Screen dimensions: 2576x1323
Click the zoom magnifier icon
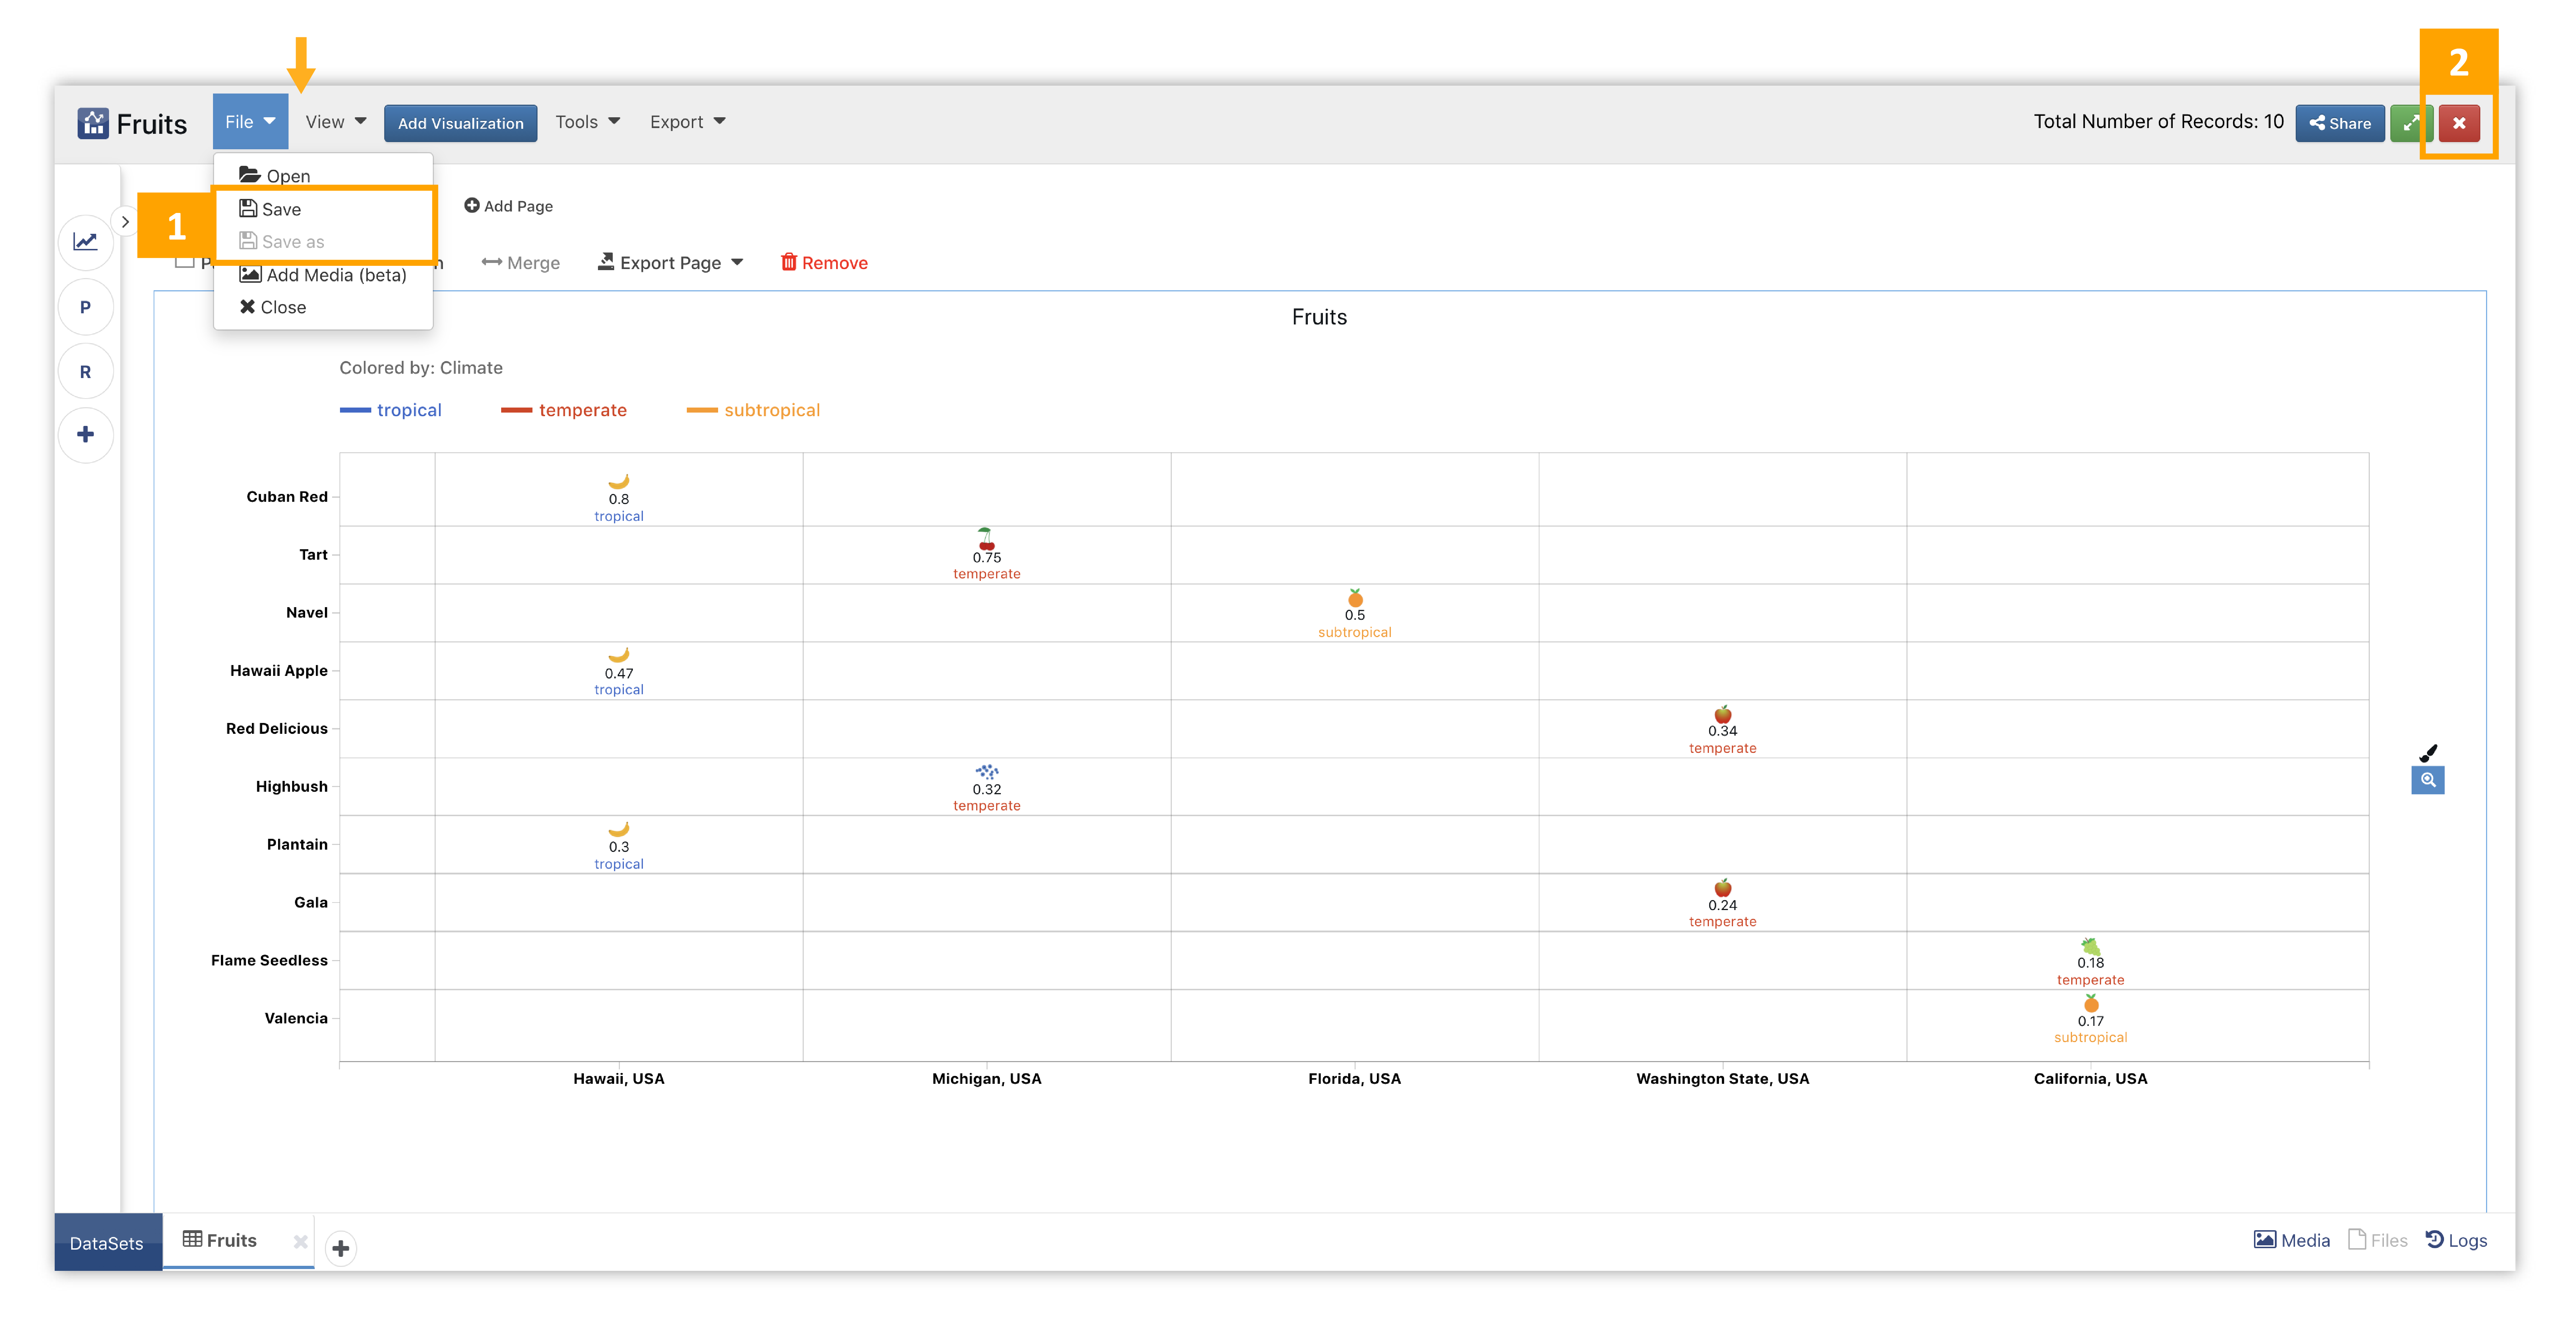pyautogui.click(x=2428, y=780)
